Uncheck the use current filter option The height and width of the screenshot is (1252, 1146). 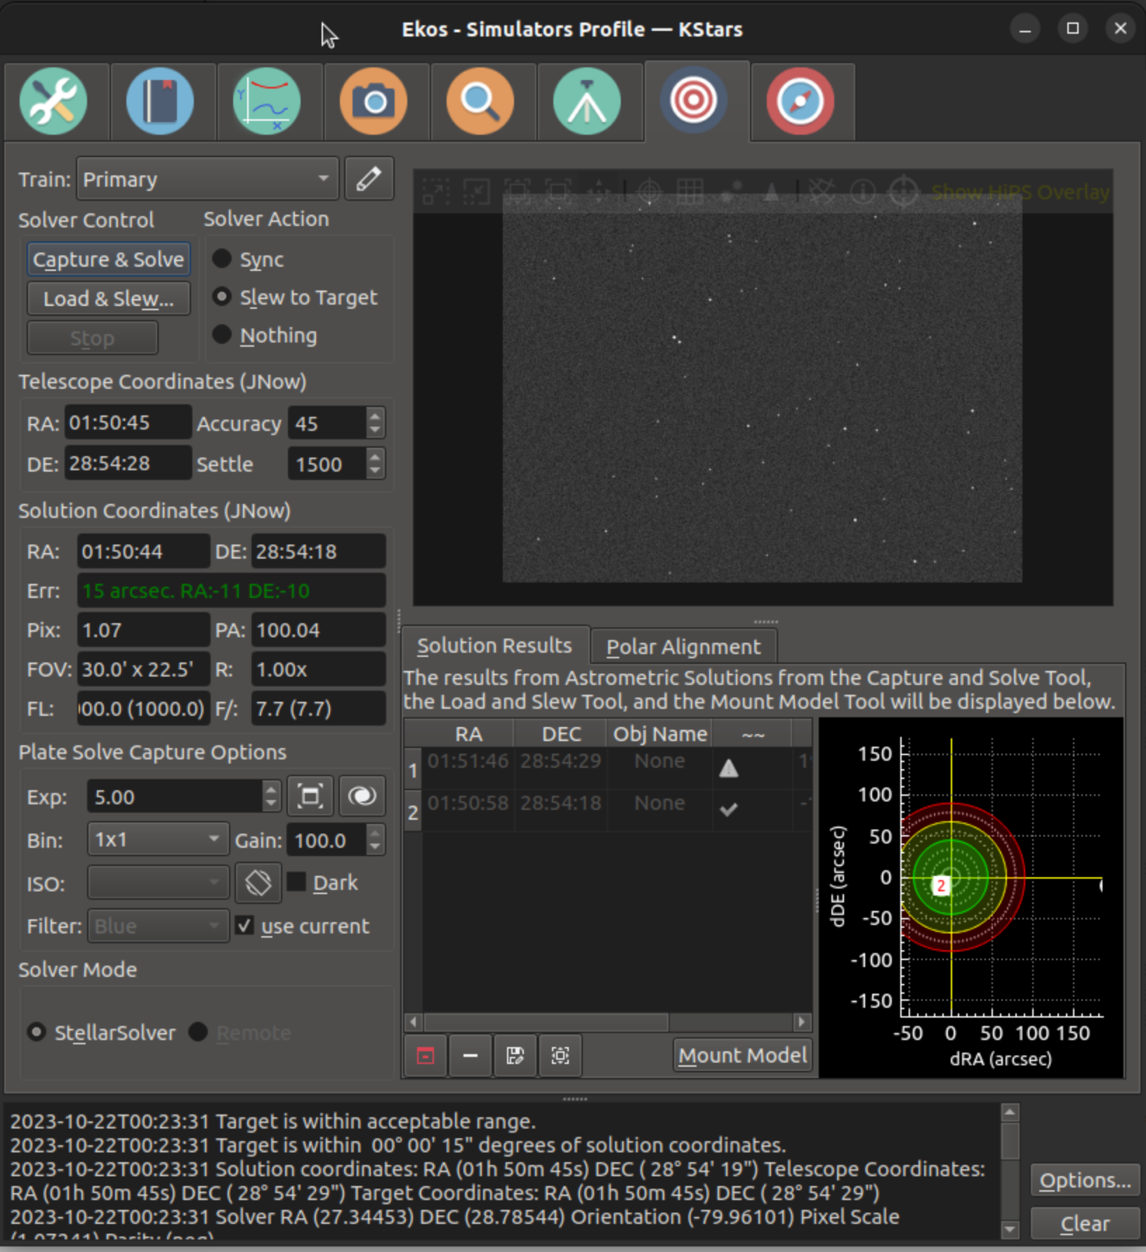[244, 926]
